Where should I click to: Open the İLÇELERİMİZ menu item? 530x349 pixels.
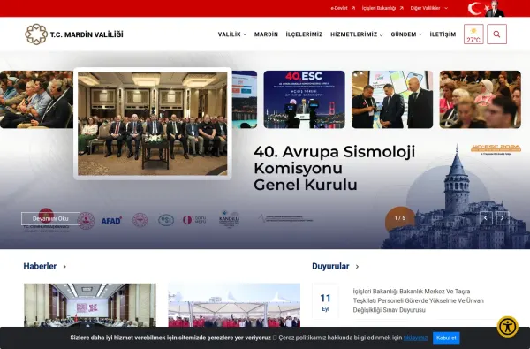click(x=304, y=34)
